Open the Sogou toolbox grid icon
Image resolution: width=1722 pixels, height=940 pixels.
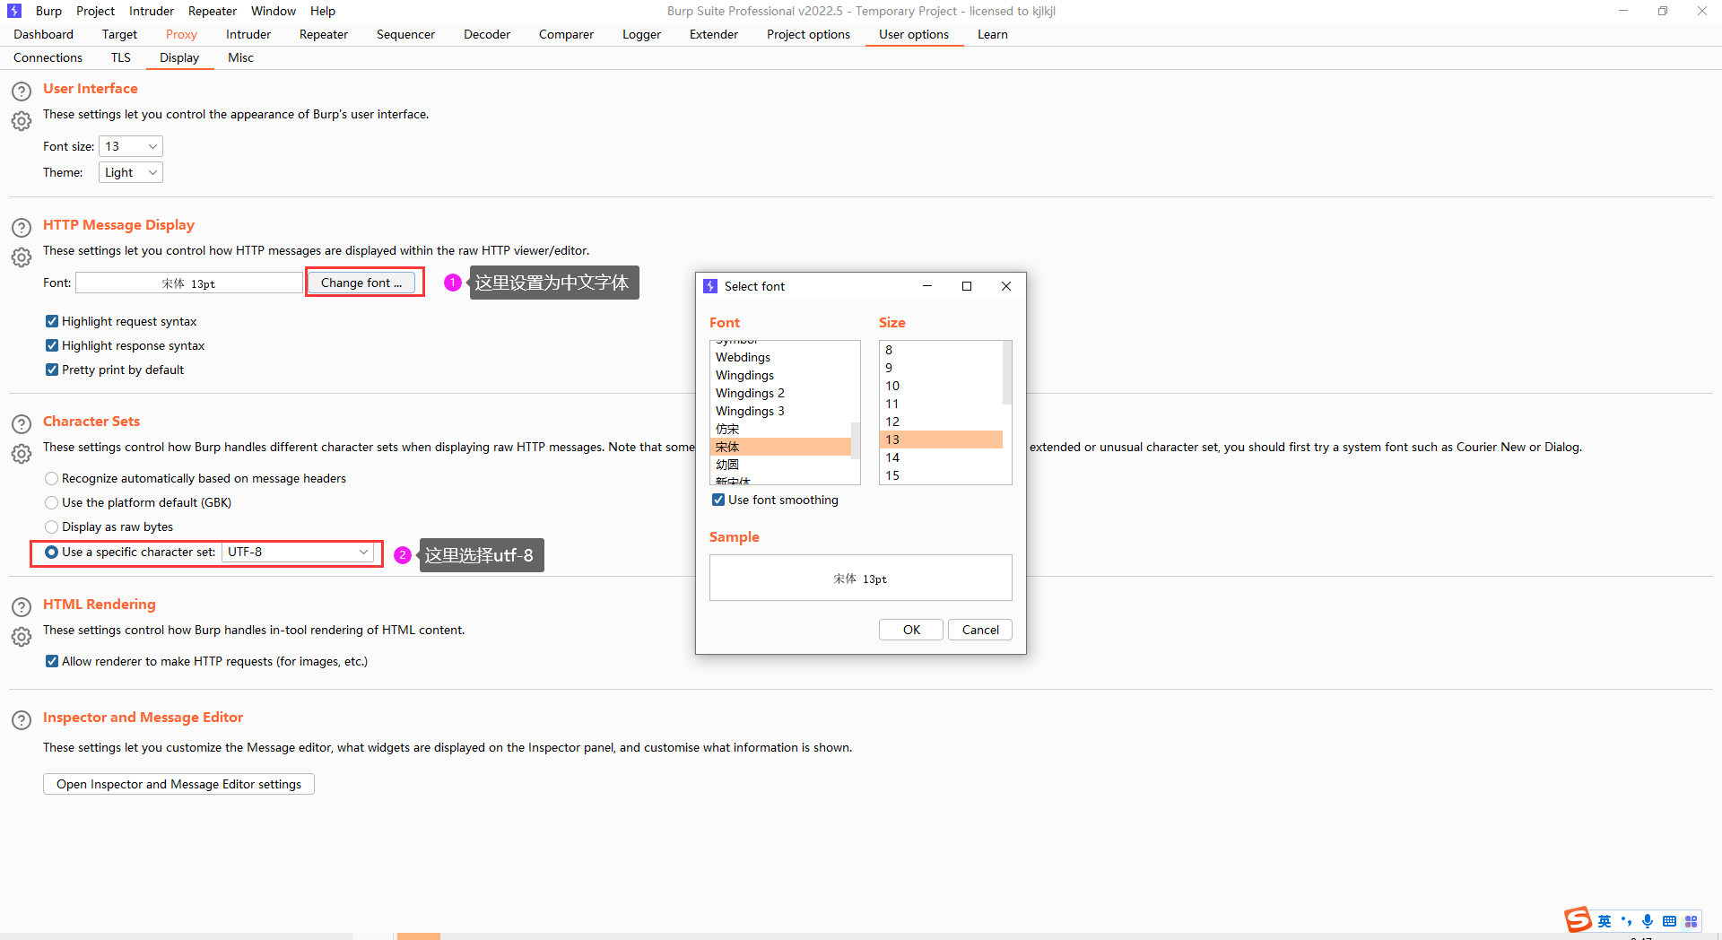[x=1692, y=921]
